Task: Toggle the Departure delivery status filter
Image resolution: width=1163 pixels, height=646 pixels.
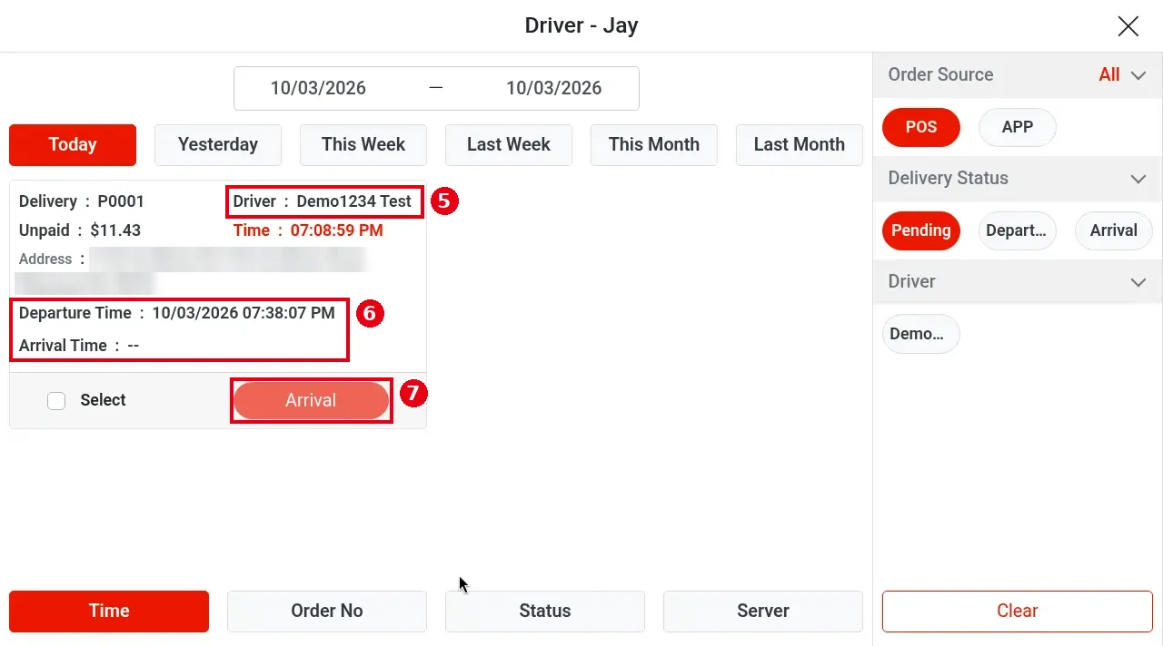Action: 1018,230
